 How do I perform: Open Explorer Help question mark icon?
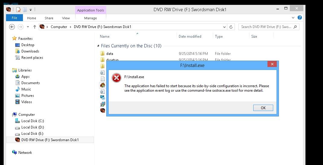tap(300, 18)
